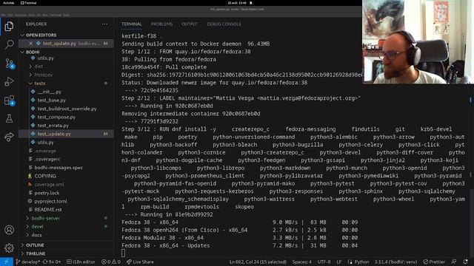The width and height of the screenshot is (474, 266).
Task: Click the terminal scrollbar
Action: (x=471, y=223)
